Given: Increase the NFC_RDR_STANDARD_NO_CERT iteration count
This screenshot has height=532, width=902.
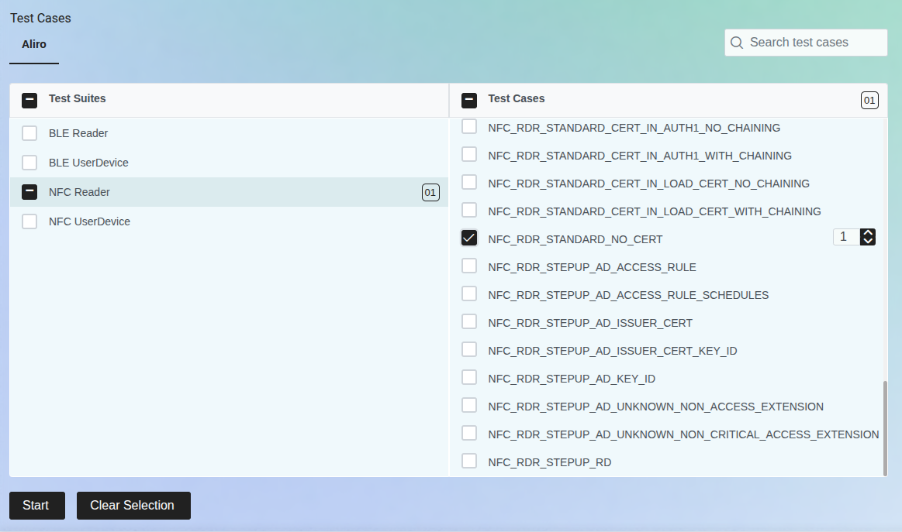Looking at the screenshot, I should click(868, 232).
